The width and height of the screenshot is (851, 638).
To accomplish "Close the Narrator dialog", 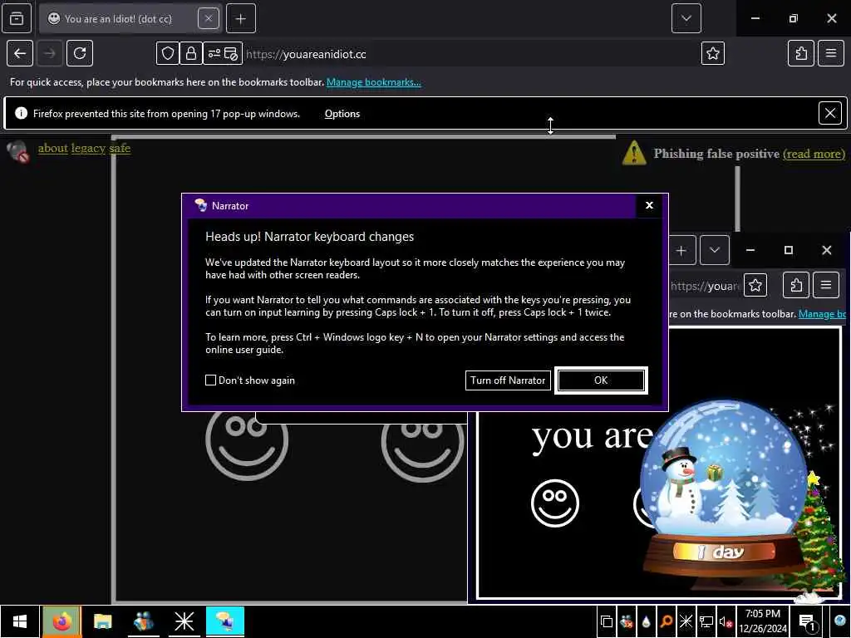I will pyautogui.click(x=649, y=205).
